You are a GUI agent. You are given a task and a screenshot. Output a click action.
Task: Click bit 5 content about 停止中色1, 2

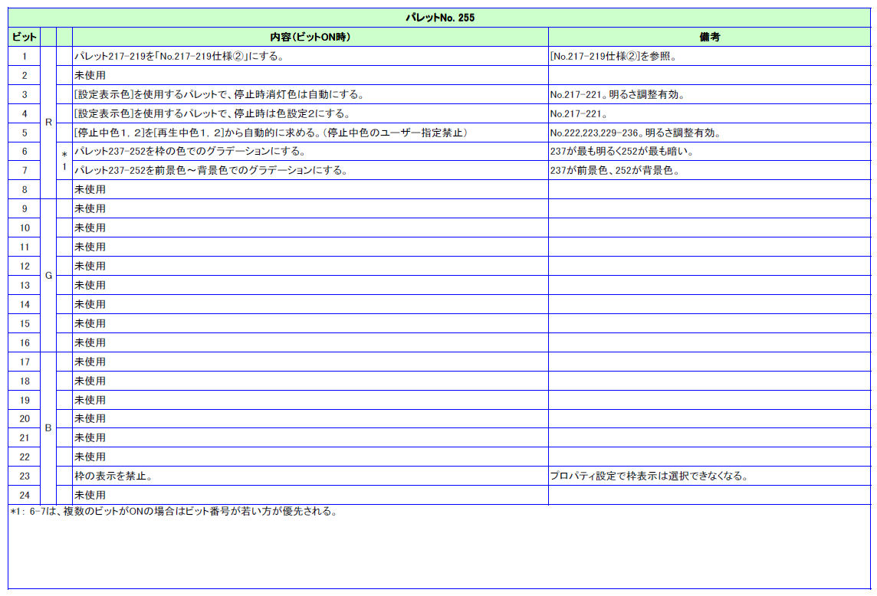tap(271, 133)
